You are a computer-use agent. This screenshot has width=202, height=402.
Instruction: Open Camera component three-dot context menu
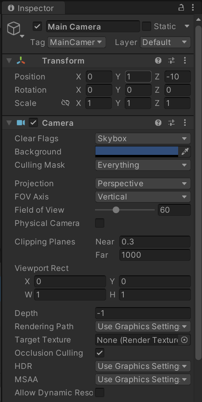point(185,123)
